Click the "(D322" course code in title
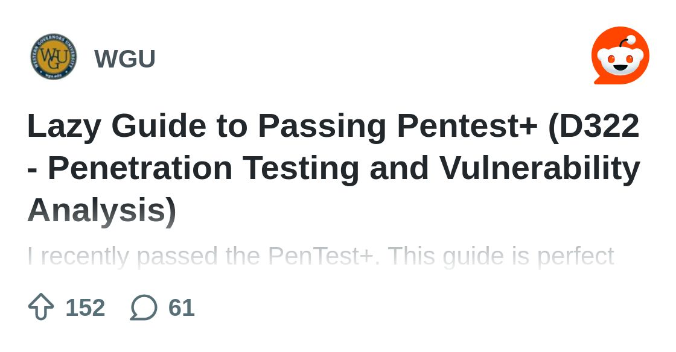The width and height of the screenshot is (676, 352). pyautogui.click(x=593, y=125)
